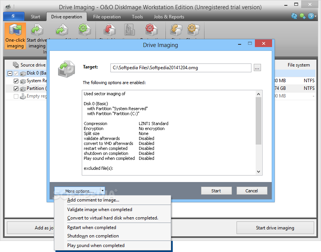Uncheck the System Reserved partition checkbox
Screen dimensions: 321x252
[16, 81]
